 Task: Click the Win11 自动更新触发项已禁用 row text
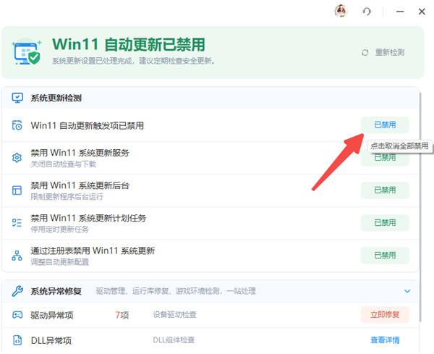pyautogui.click(x=88, y=125)
